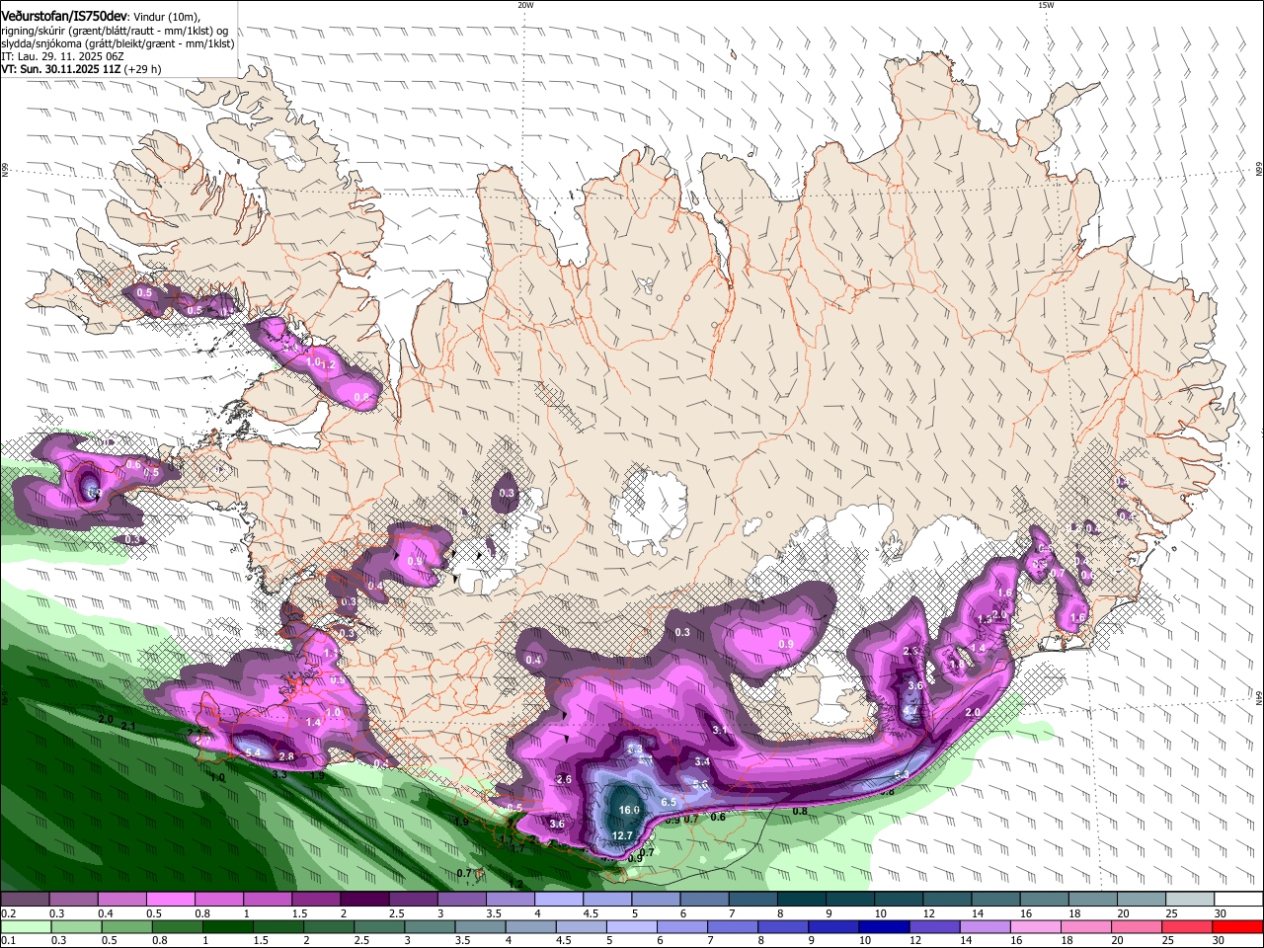Click the Veðurstofan/IS750dev title text
Viewport: 1264px width, 948px height.
coord(64,16)
